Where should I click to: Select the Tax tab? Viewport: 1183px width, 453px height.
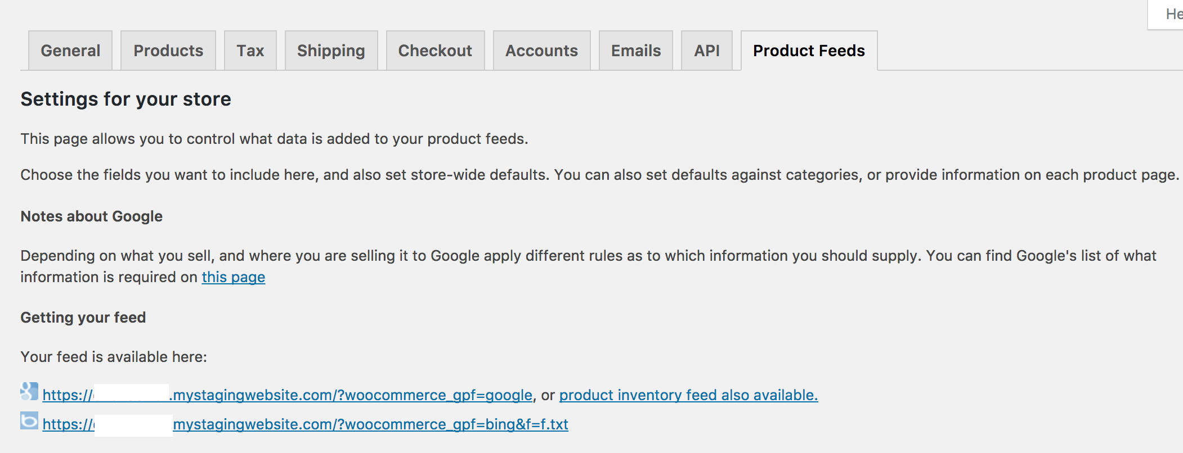point(250,51)
